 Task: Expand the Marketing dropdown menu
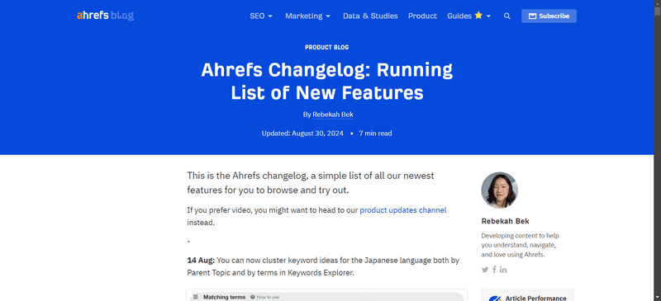307,16
